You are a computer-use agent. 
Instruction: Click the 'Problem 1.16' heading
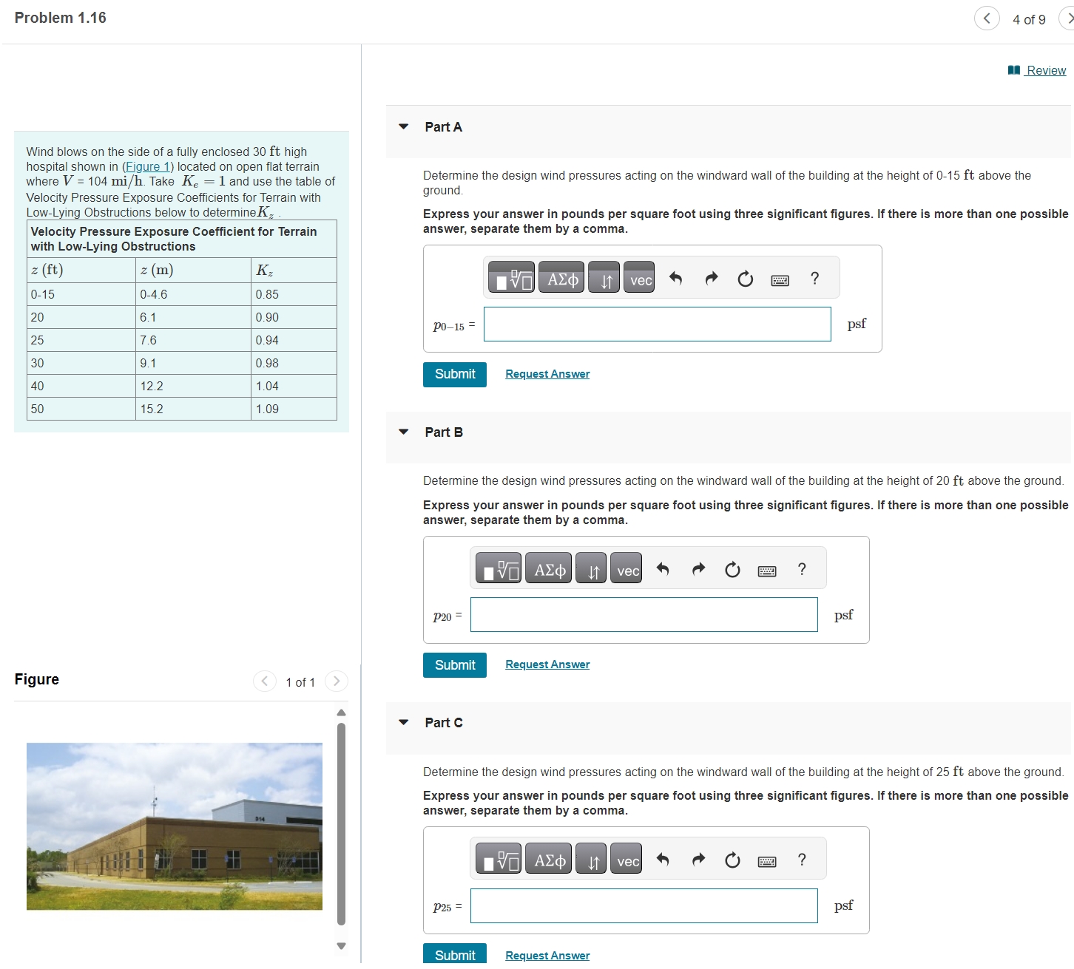[61, 18]
